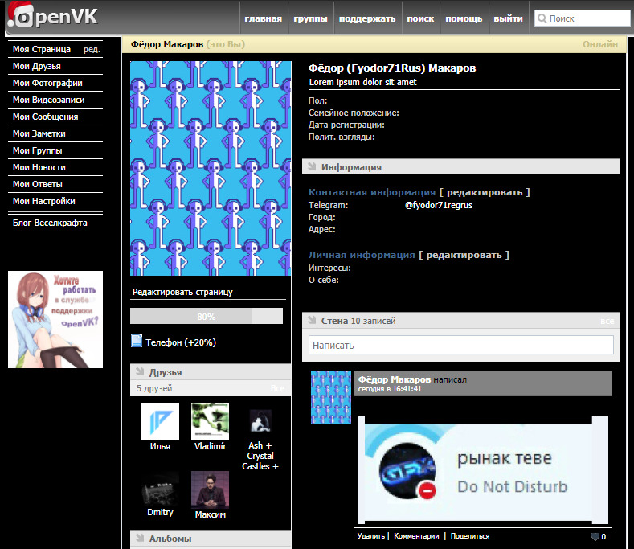Viewport: 634px width, 549px height.
Task: Click the post timestamp сегодня в 16:41:41
Action: 390,389
